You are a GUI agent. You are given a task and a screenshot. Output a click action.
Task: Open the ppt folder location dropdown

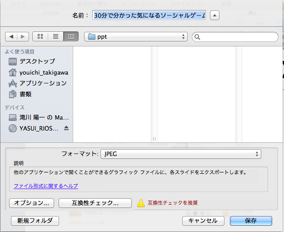tap(136, 37)
